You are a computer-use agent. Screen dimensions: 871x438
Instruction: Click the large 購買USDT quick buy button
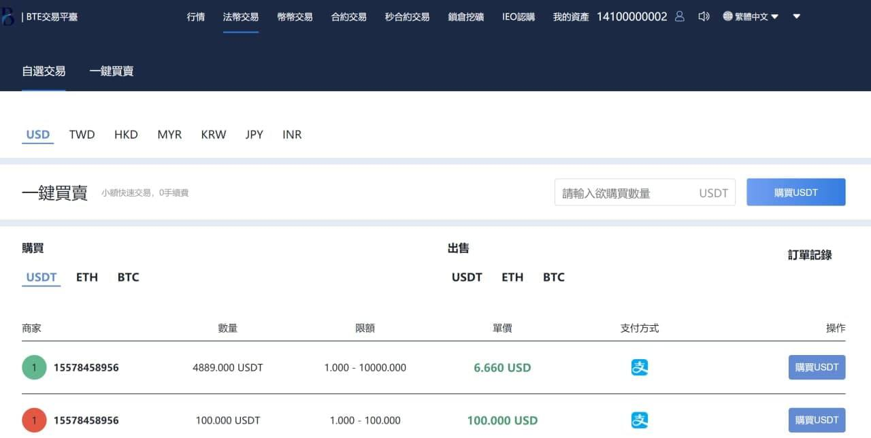click(x=796, y=192)
